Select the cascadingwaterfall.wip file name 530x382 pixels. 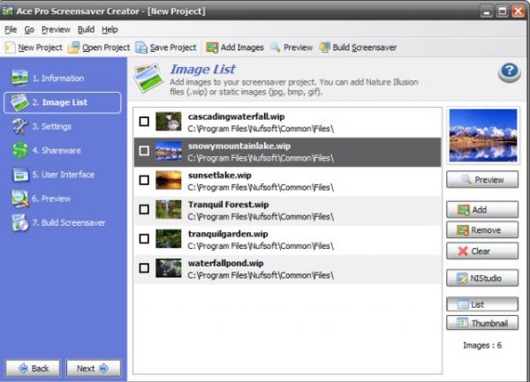(236, 116)
